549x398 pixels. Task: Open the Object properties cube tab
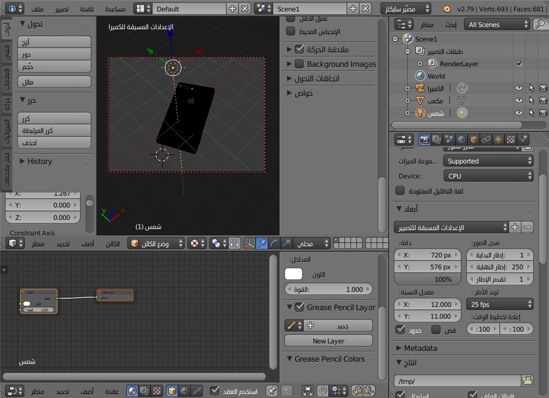tap(474, 140)
